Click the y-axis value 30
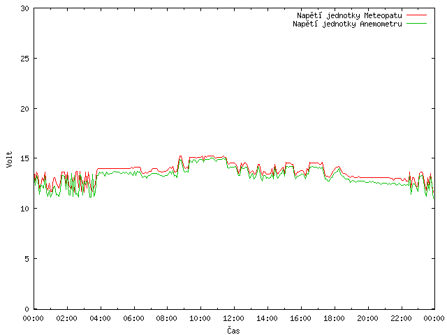The width and height of the screenshot is (447, 335). tap(25, 8)
